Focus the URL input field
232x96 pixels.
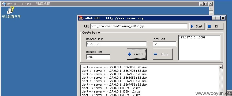click(139, 26)
